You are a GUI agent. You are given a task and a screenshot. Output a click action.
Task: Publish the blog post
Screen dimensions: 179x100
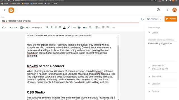coord(171,19)
